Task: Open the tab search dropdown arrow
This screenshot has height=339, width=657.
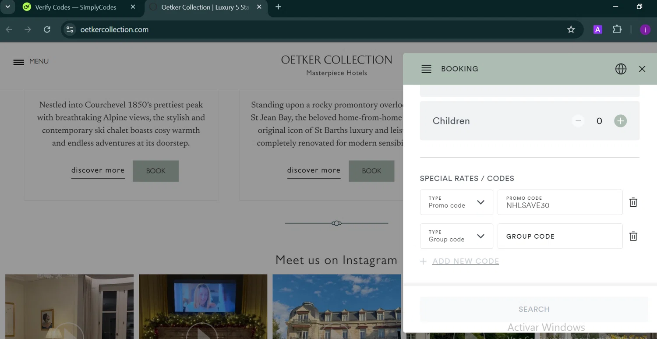Action: coord(7,7)
